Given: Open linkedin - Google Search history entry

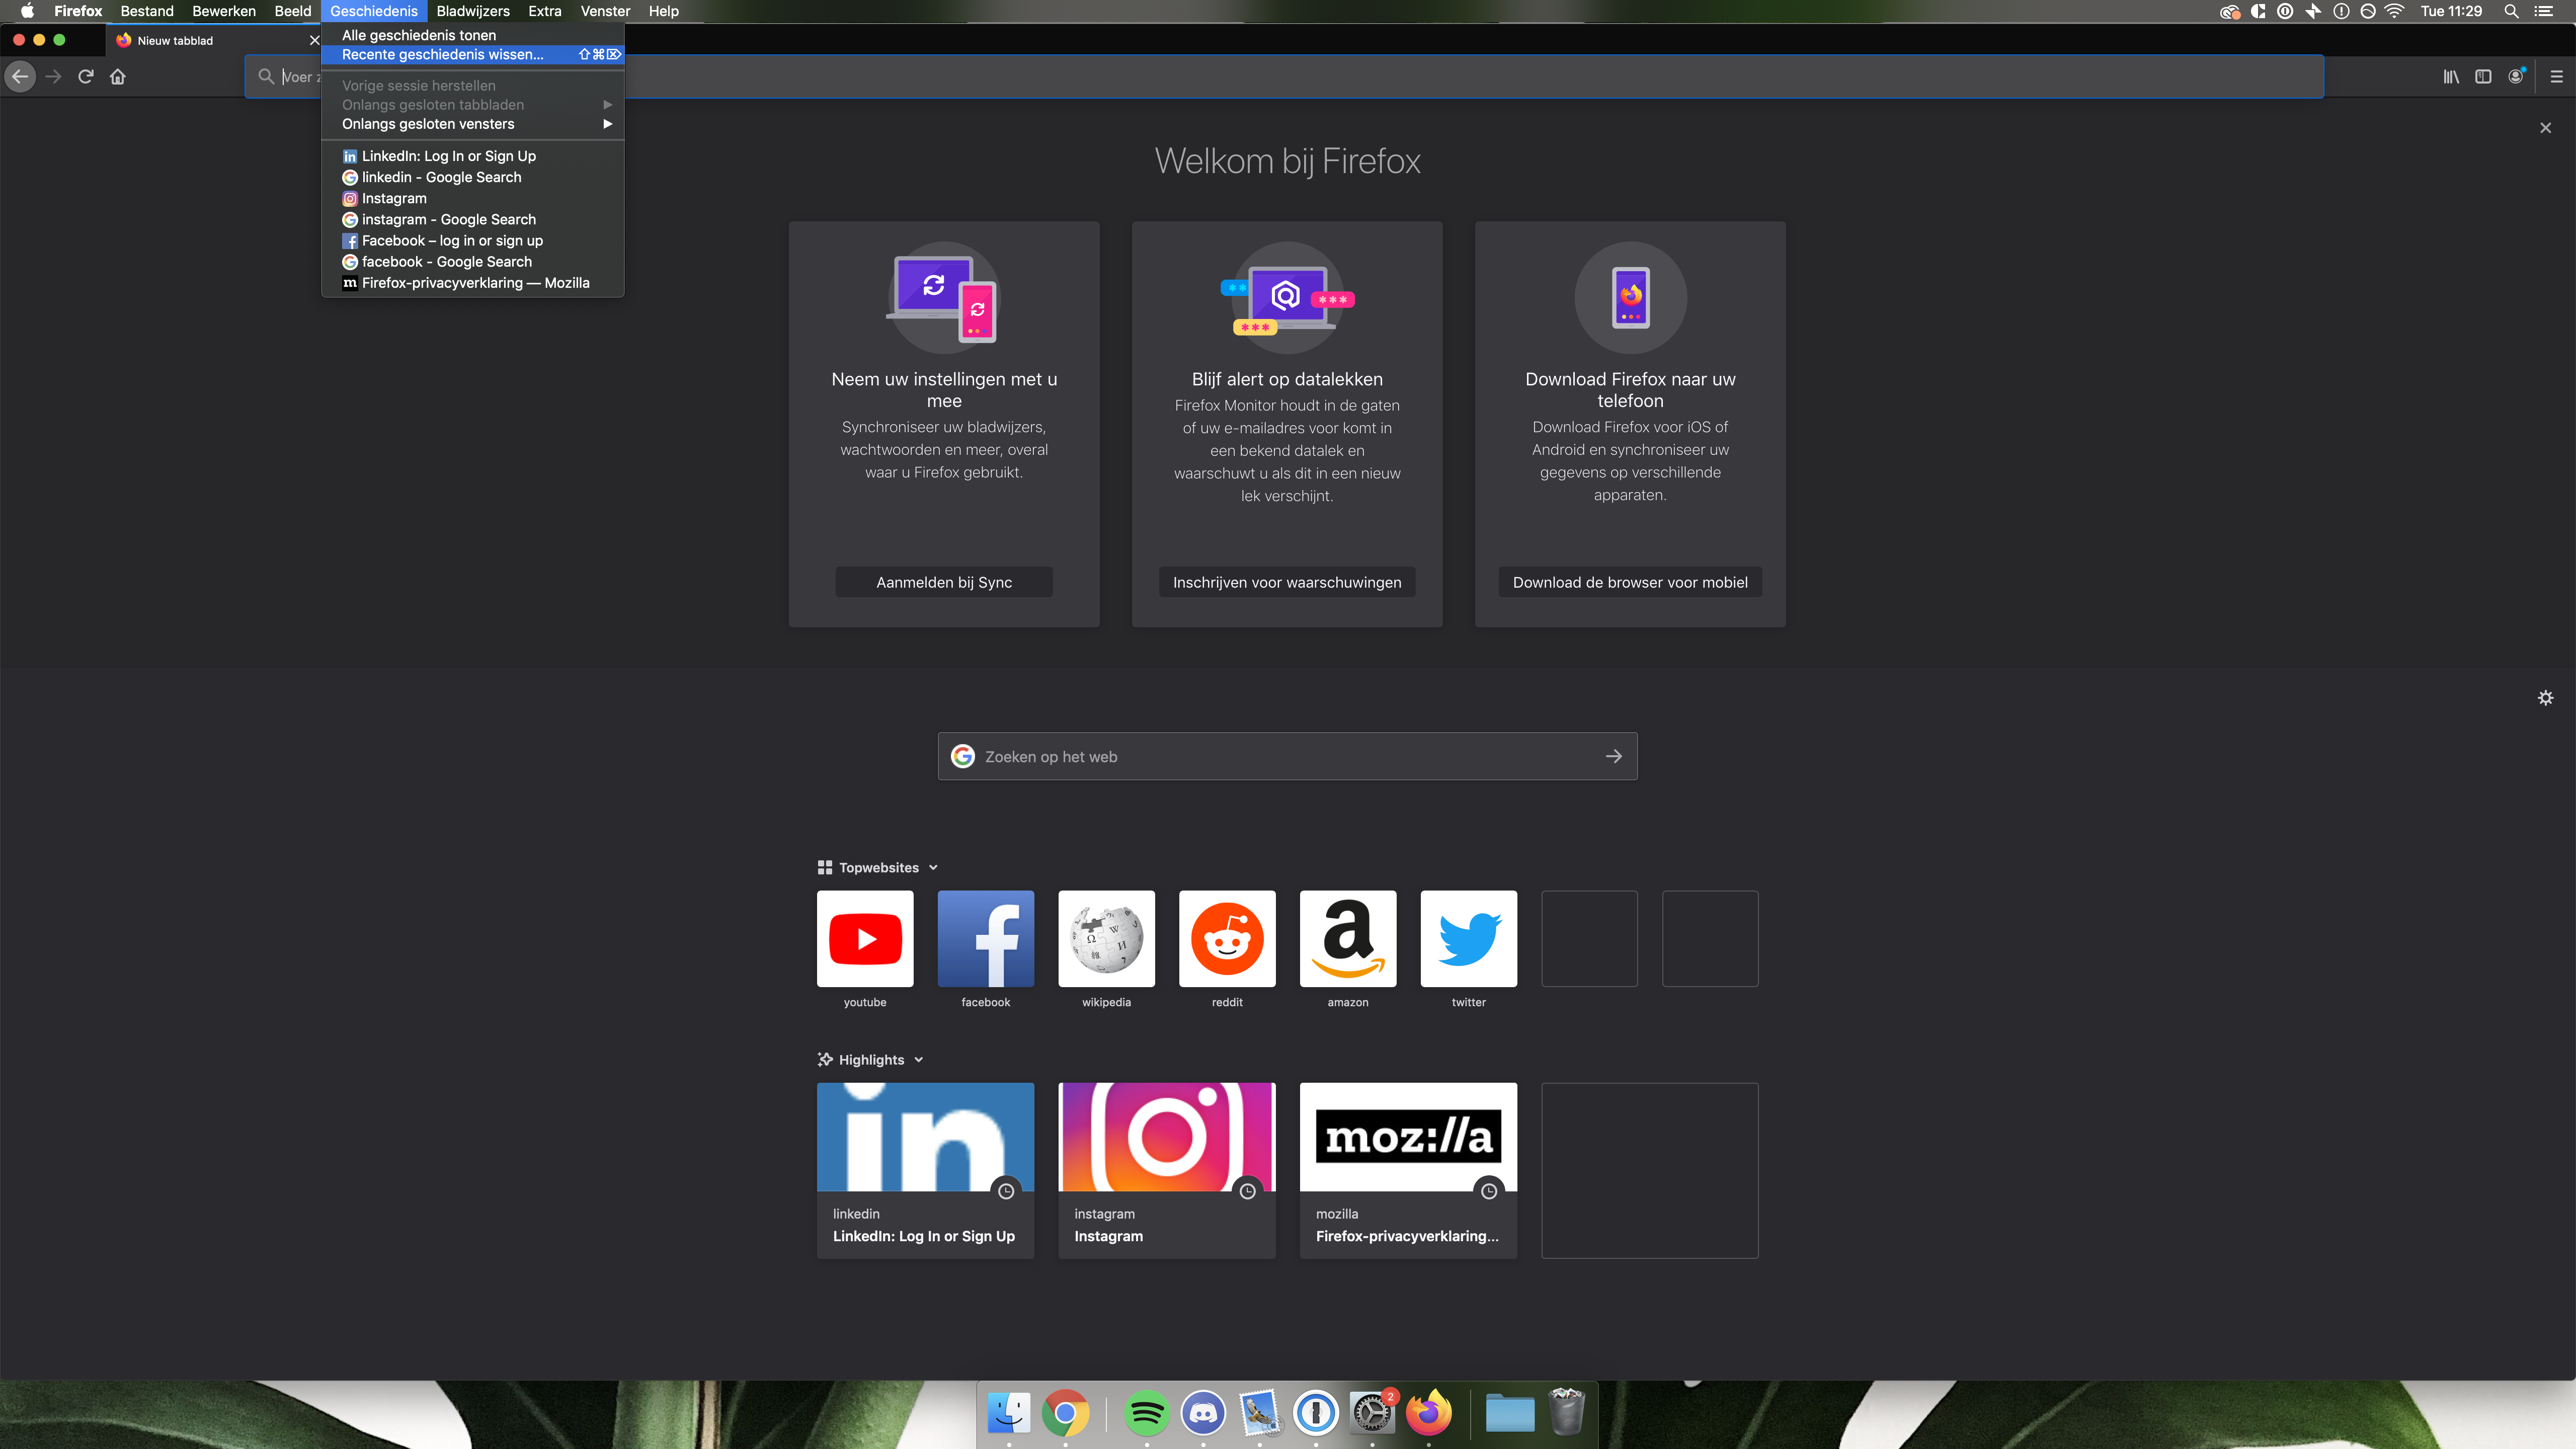Looking at the screenshot, I should [x=473, y=177].
